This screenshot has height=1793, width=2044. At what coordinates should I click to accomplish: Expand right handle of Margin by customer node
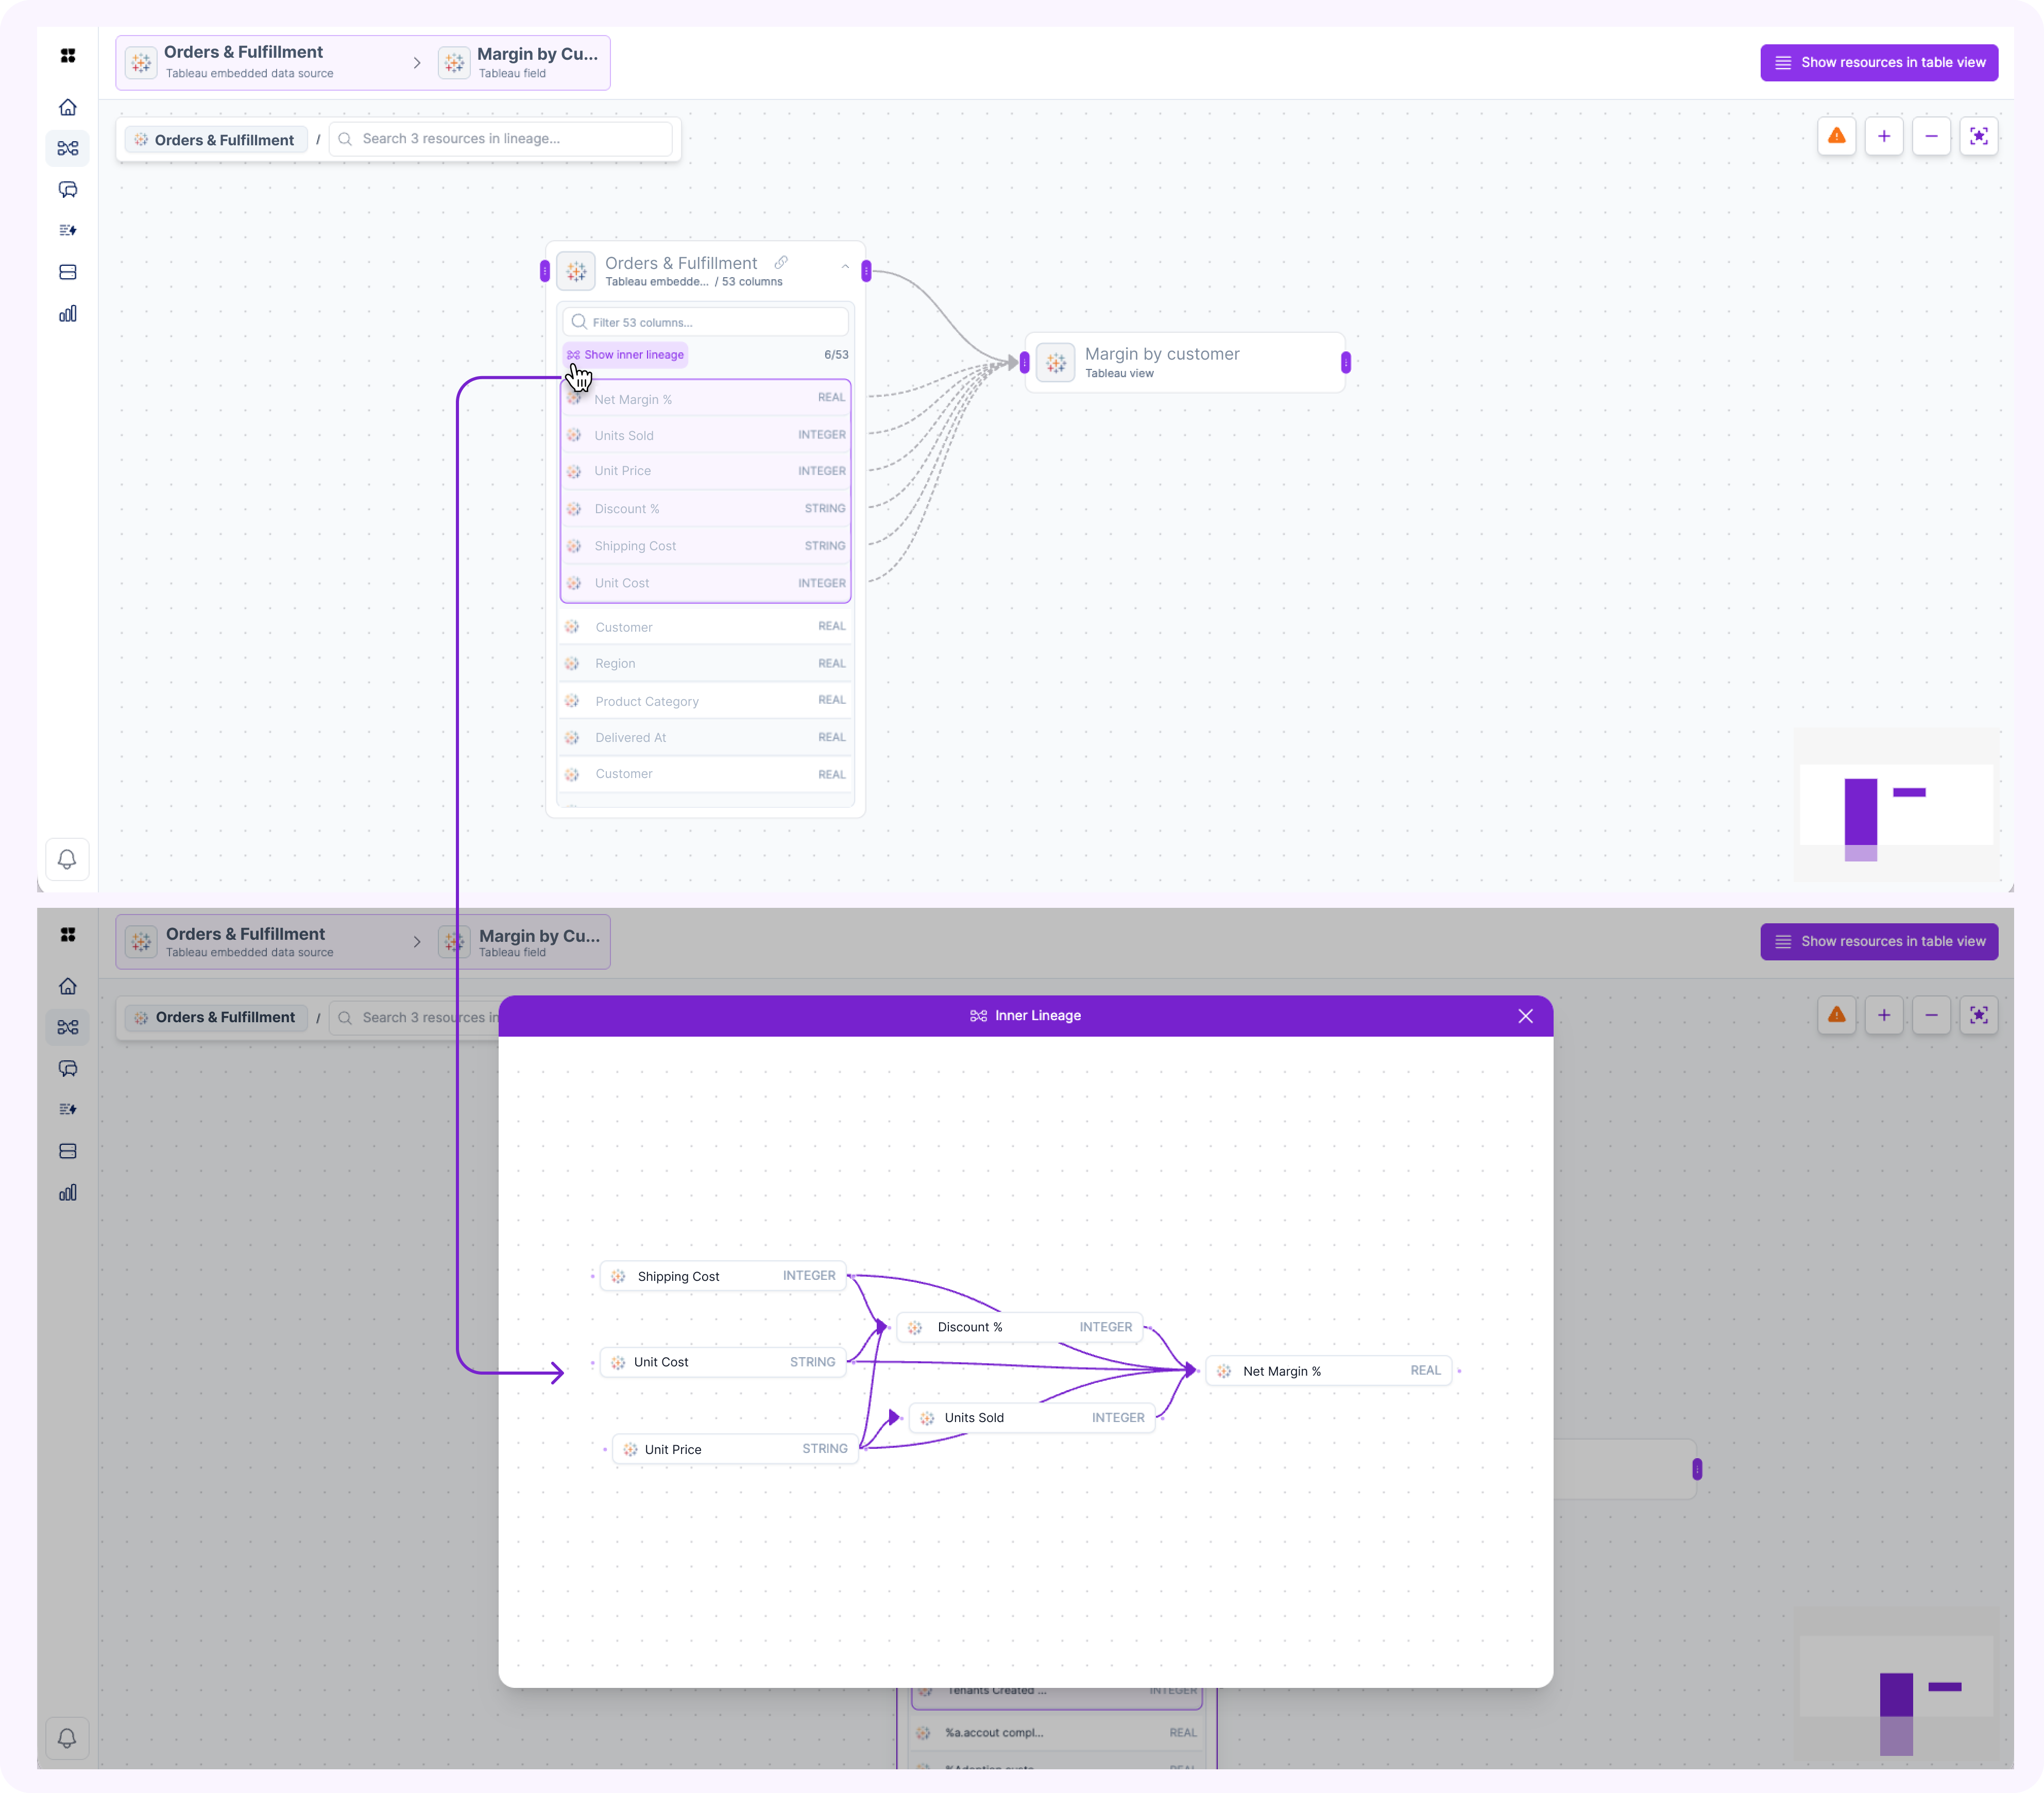pyautogui.click(x=1346, y=363)
